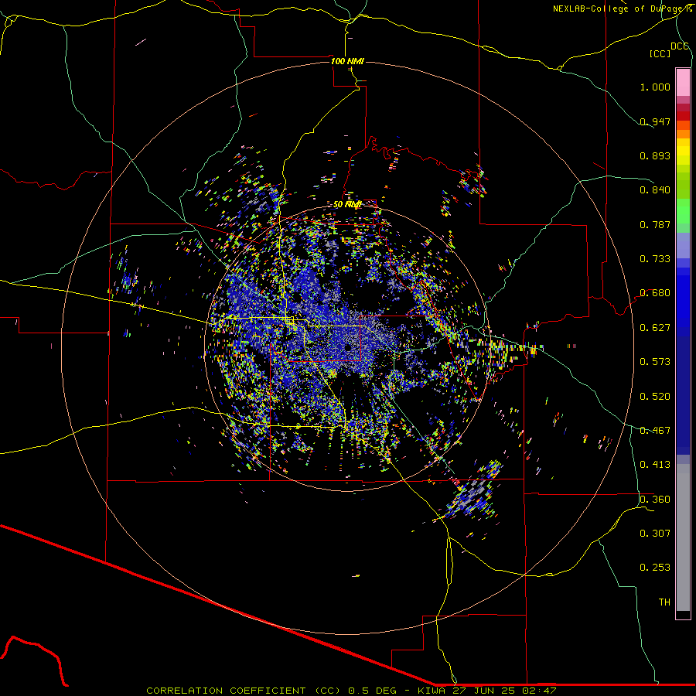
Task: Pick the red color bar segment near 0.947
Action: pyautogui.click(x=683, y=116)
